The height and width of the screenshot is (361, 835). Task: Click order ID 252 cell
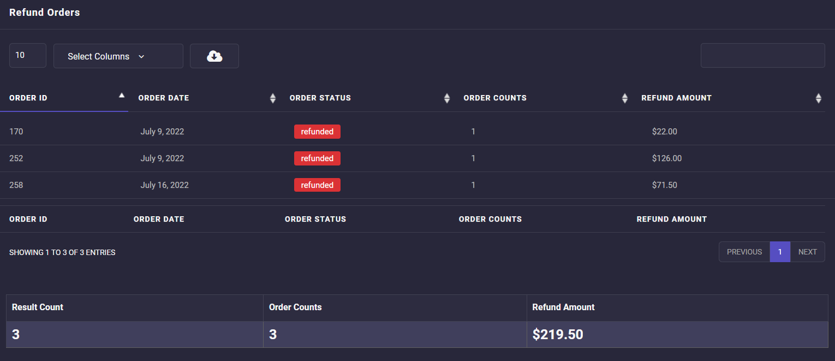point(16,158)
